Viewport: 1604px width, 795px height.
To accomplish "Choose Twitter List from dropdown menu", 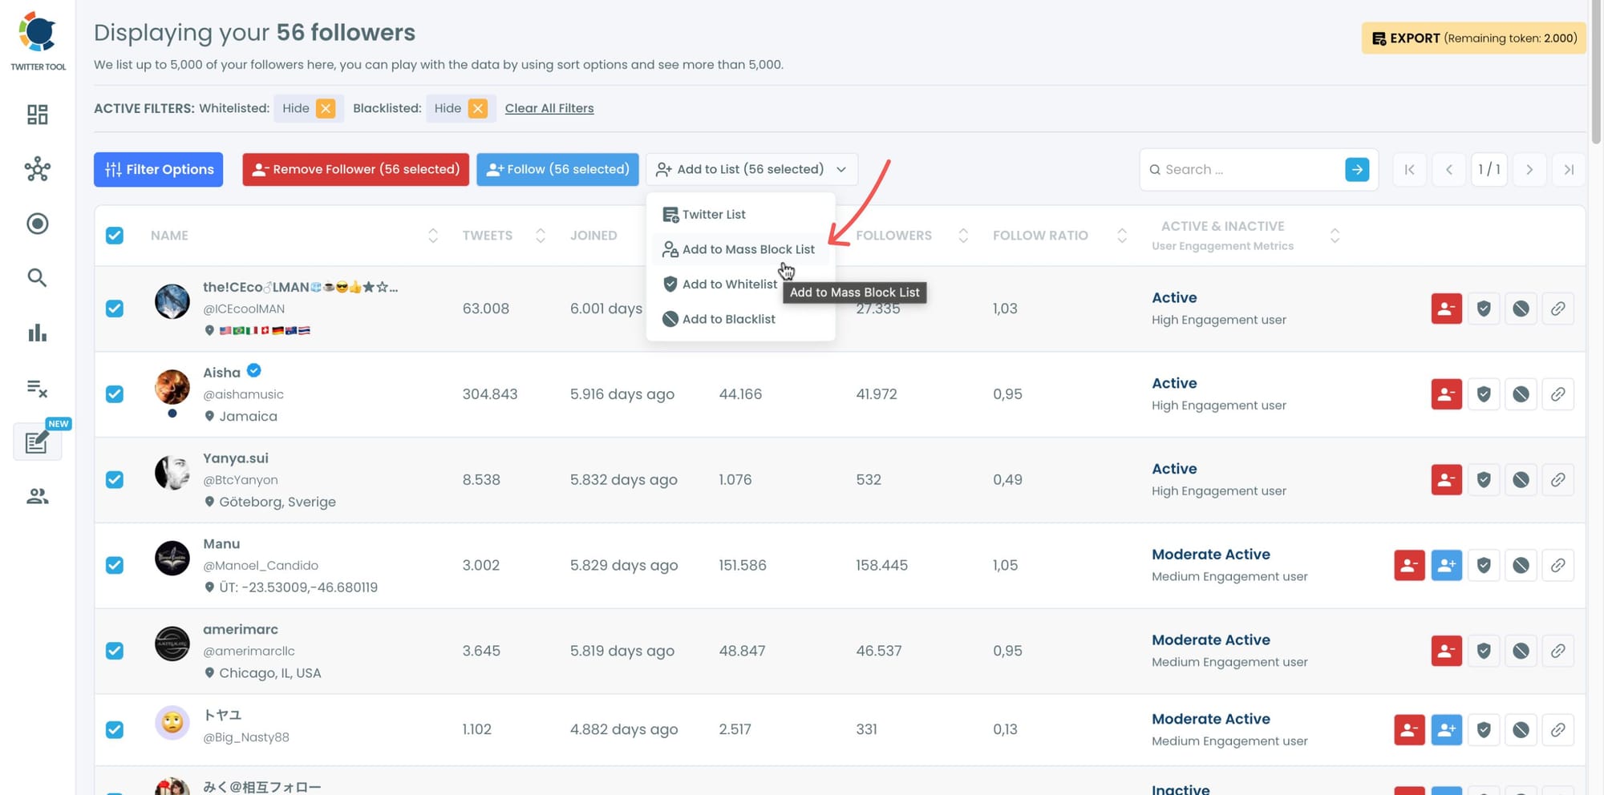I will pos(740,215).
